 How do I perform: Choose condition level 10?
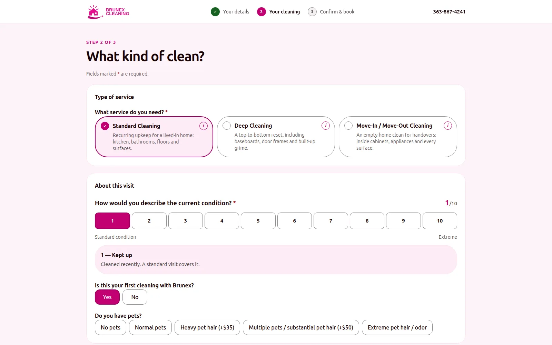pyautogui.click(x=440, y=221)
